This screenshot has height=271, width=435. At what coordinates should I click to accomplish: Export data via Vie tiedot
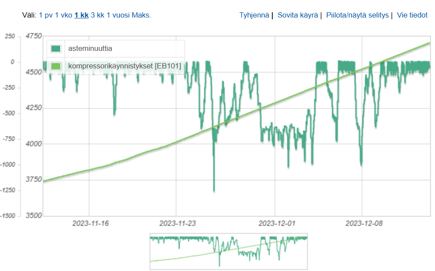(x=412, y=15)
